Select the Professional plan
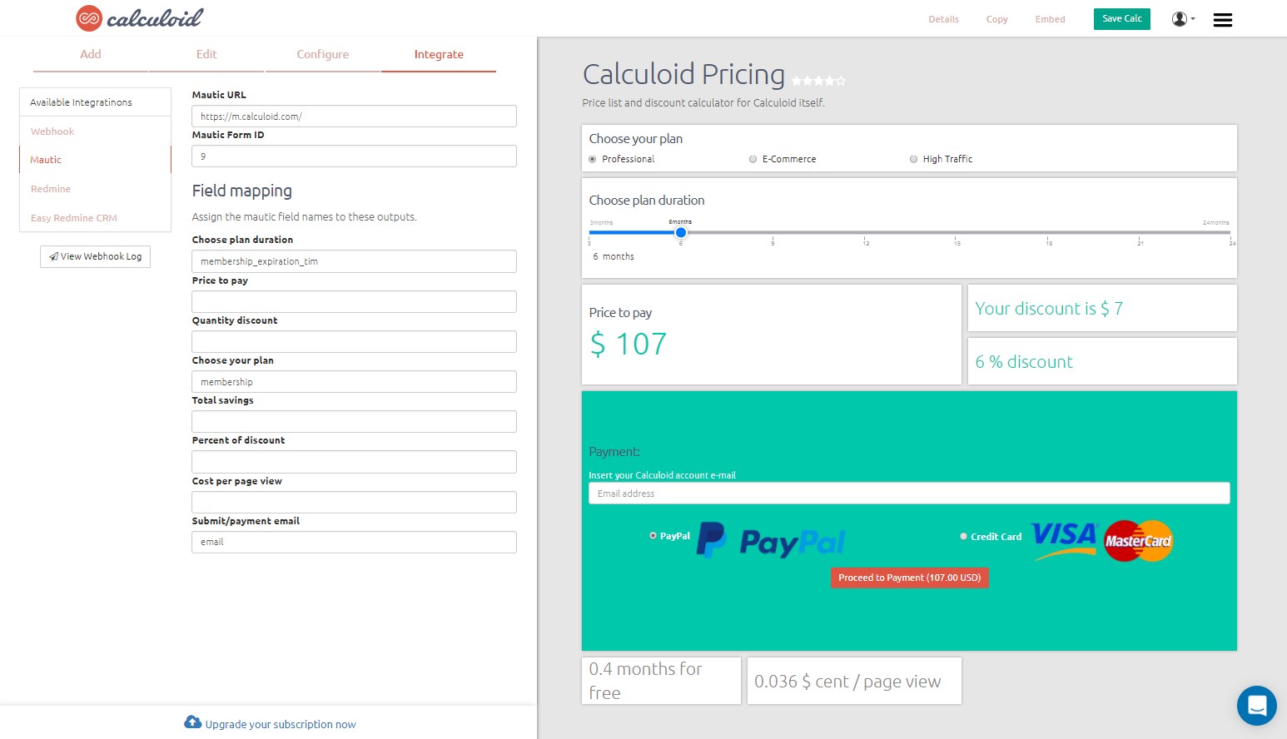 click(x=593, y=159)
